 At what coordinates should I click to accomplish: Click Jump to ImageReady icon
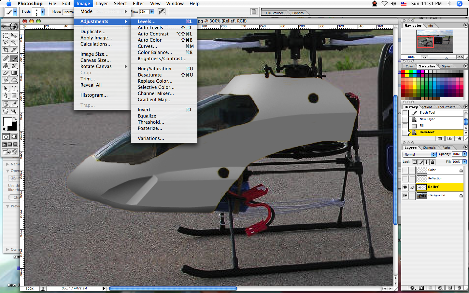[10, 152]
